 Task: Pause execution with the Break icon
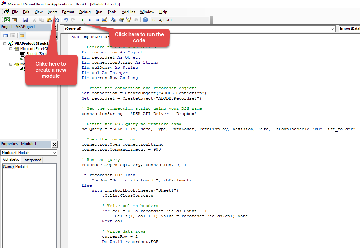pos(90,20)
